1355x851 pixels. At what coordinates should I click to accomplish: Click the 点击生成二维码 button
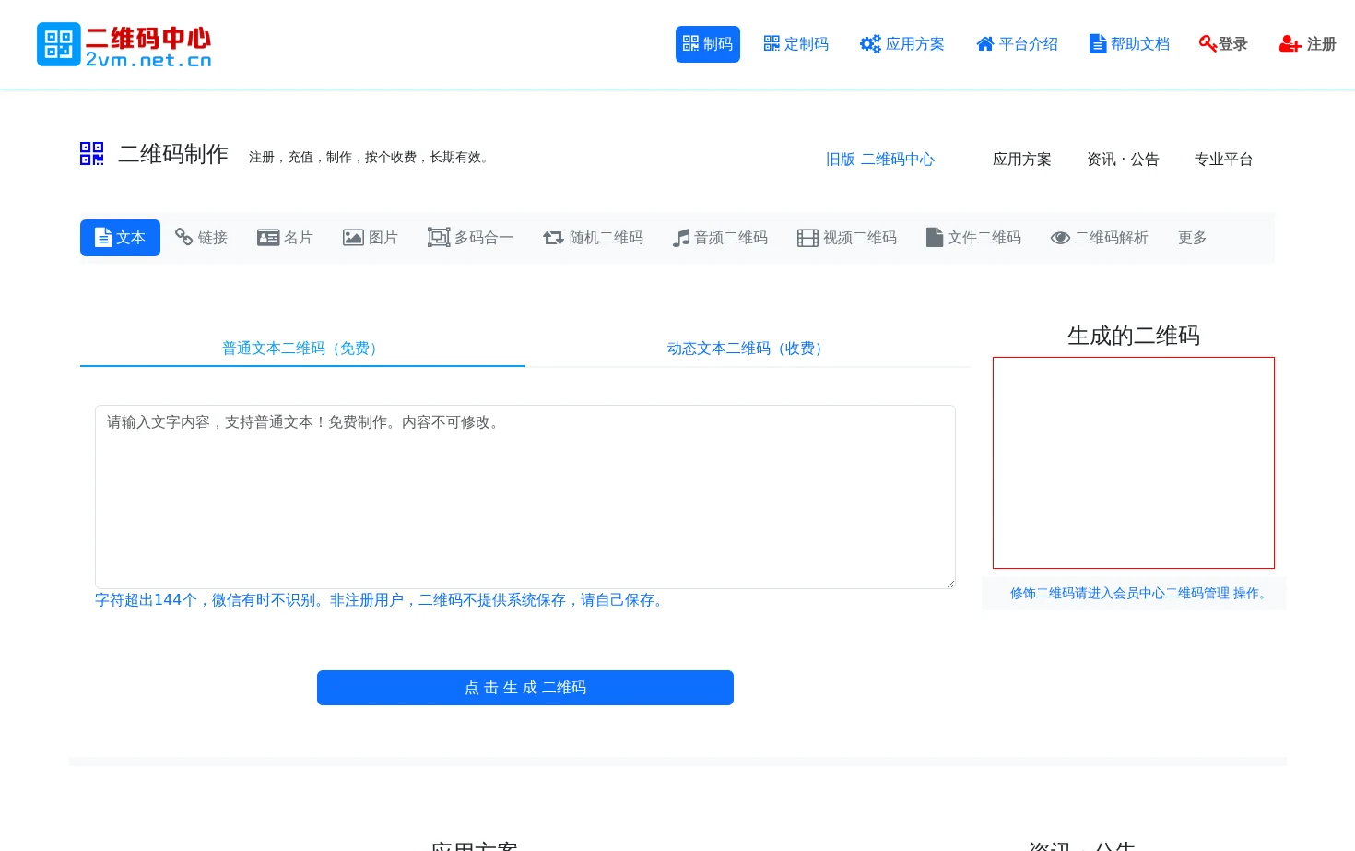(x=525, y=688)
